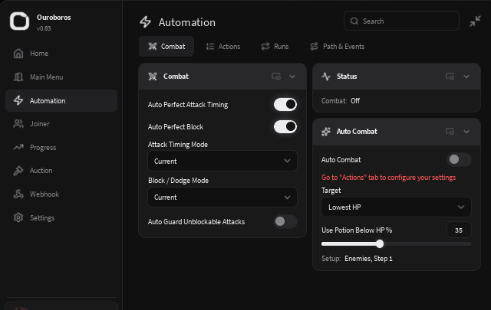Open the Attack Timing Mode dropdown
Screen dimensions: 491x310
click(x=222, y=161)
